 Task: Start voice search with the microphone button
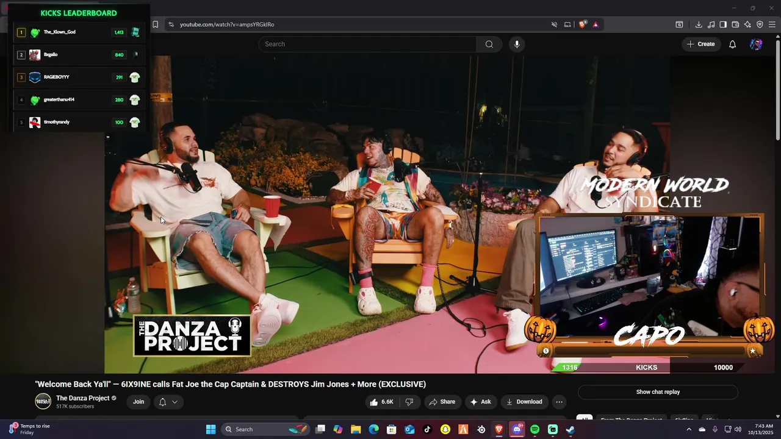(517, 44)
